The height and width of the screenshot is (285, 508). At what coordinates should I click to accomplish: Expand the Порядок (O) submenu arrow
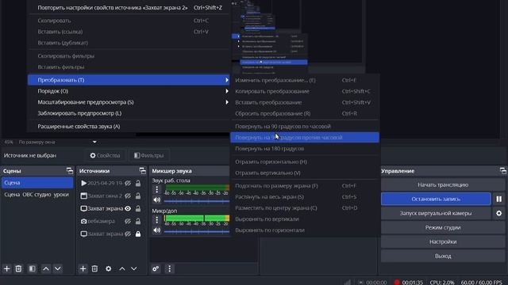click(227, 91)
